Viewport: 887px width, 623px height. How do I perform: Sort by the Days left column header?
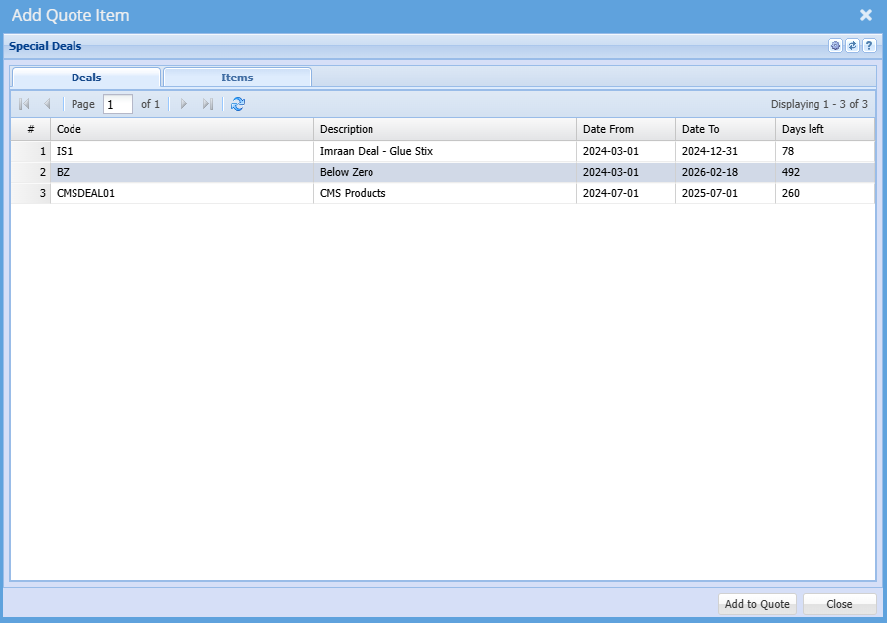824,129
